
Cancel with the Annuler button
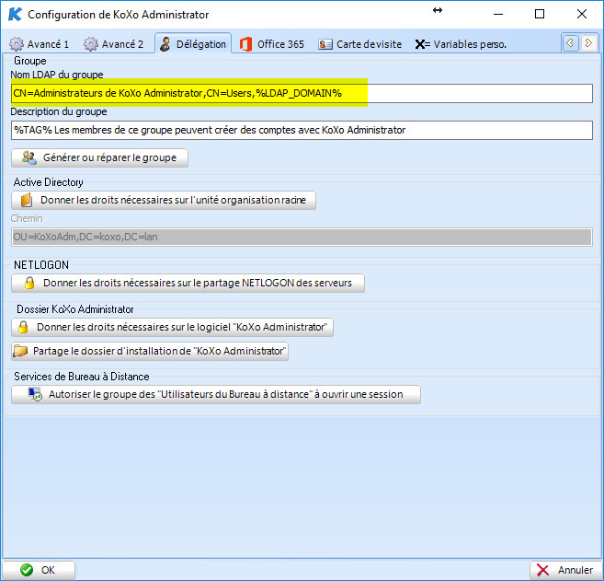[x=566, y=570]
